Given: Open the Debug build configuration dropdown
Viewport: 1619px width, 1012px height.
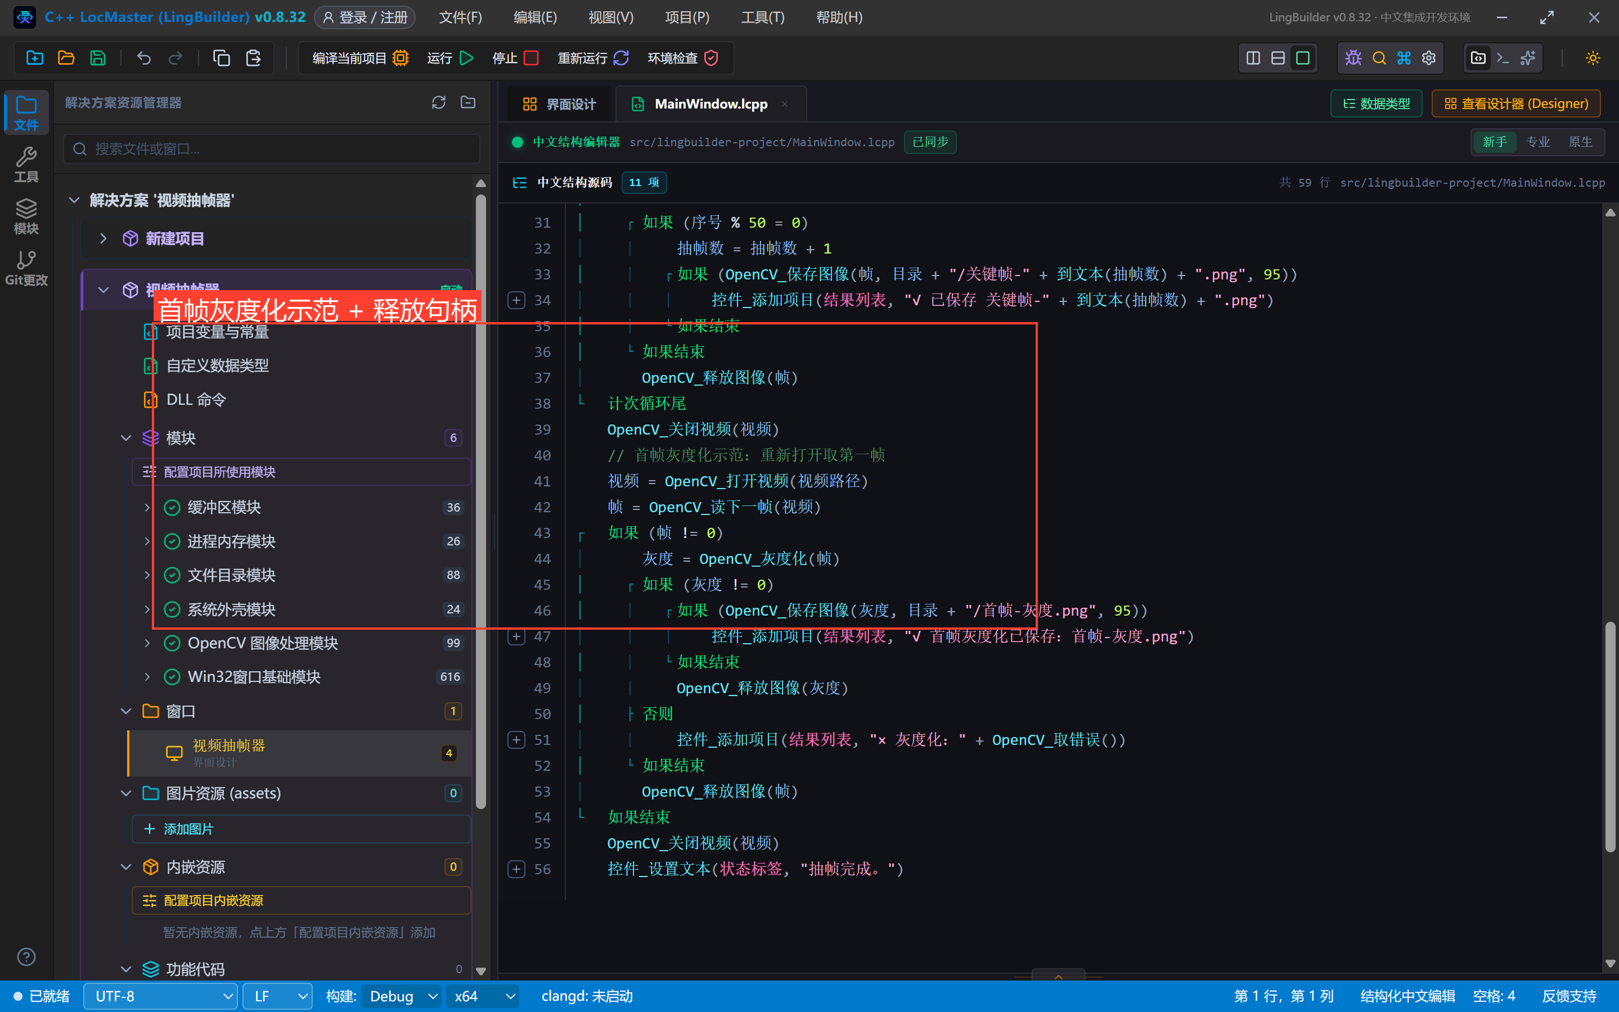Looking at the screenshot, I should tap(402, 996).
